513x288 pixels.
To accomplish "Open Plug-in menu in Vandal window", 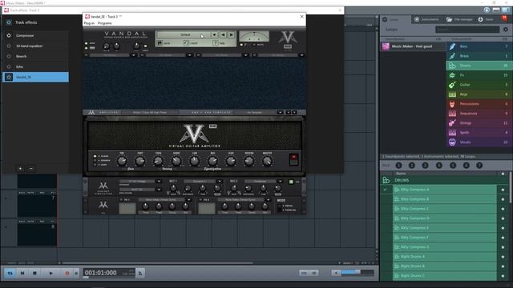I will [x=89, y=23].
